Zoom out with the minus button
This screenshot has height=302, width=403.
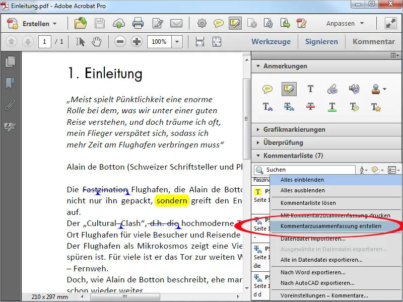tap(120, 42)
